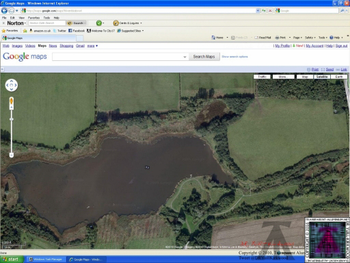
Task: Click the address bar URL field
Action: click(138, 10)
